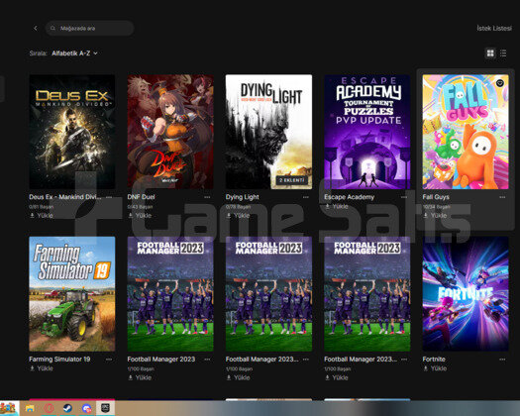Click achievements count under Deus Ex
The image size is (520, 416).
[x=42, y=207]
